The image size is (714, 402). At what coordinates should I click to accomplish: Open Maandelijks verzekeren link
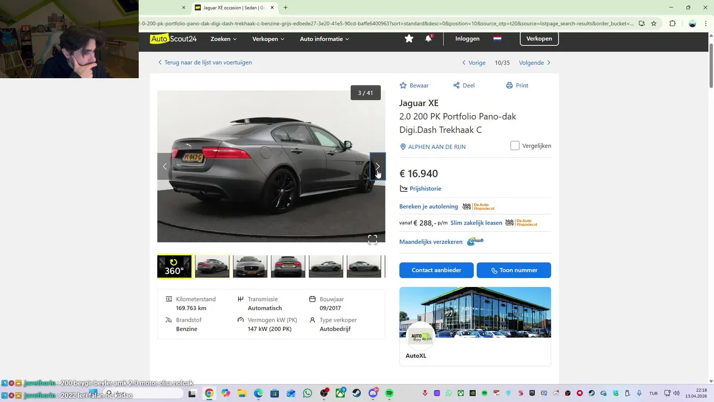coord(431,242)
